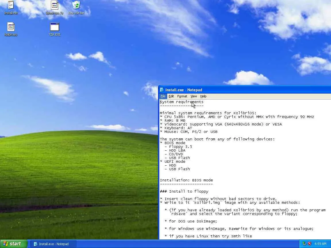Viewport: 331px width, 248px height.
Task: Click the red security alert tray icon
Action: pyautogui.click(x=309, y=244)
